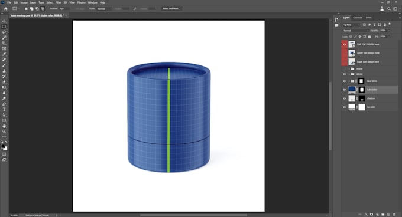Select the Magic Wand tool
This screenshot has width=402, height=217.
coord(4,38)
